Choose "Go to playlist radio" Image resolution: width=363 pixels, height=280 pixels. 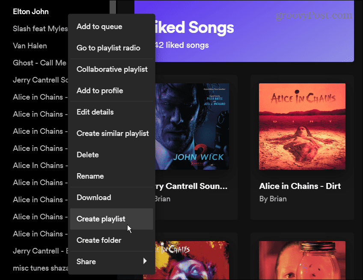pyautogui.click(x=107, y=48)
